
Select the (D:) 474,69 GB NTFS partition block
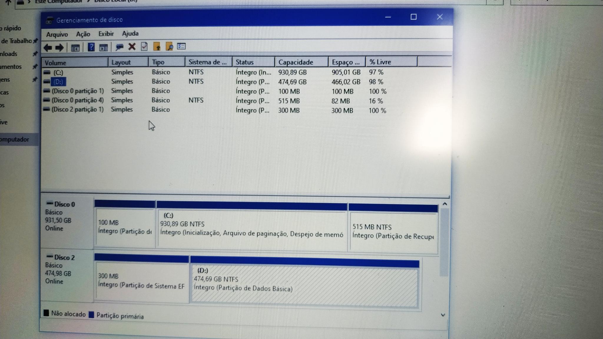(304, 282)
